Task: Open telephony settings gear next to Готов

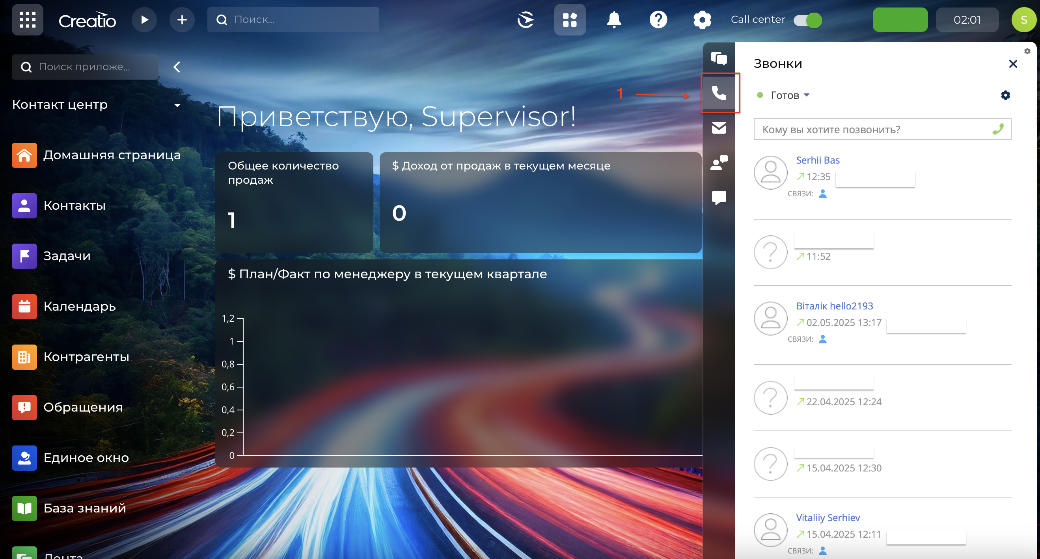Action: pos(1005,95)
